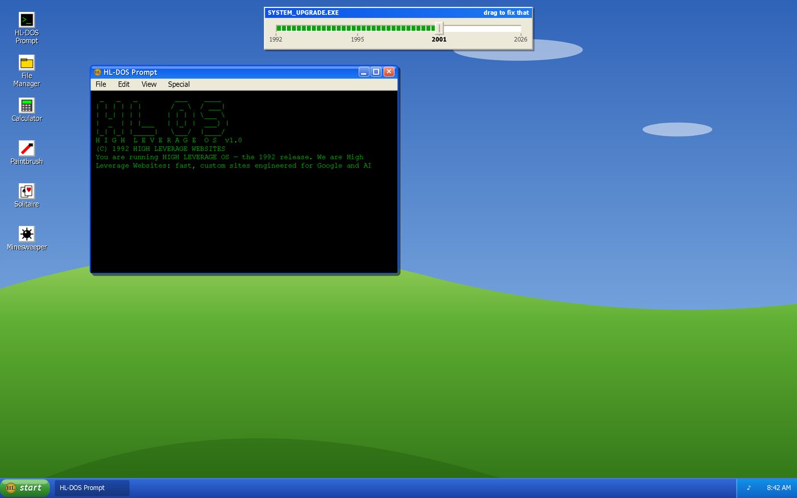Minimize the HL-DOS Prompt window
The width and height of the screenshot is (797, 498).
pyautogui.click(x=364, y=72)
